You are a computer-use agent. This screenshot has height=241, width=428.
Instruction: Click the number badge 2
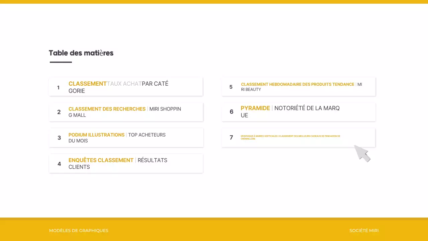pos(59,112)
